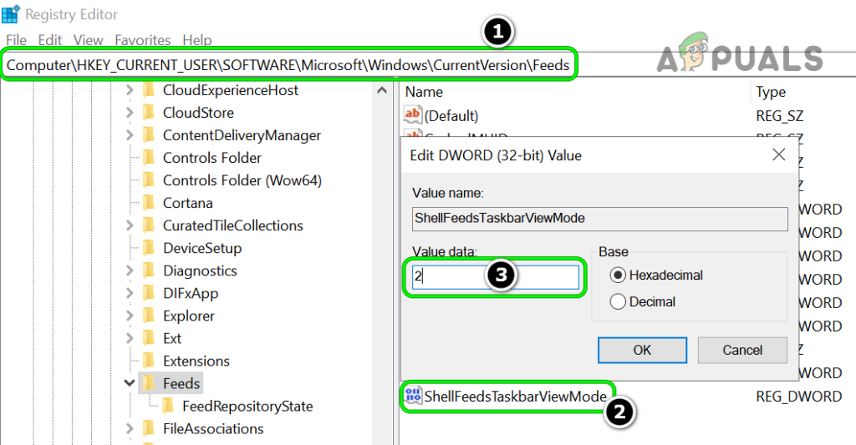
Task: Click the Registry Editor app icon
Action: (11, 14)
